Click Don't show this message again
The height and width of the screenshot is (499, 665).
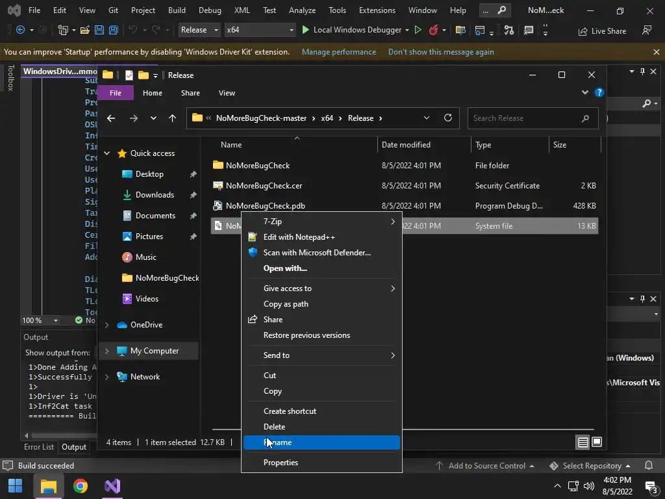coord(441,52)
